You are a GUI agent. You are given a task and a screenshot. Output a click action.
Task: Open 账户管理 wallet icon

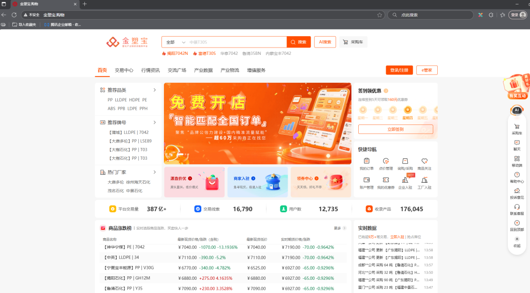(x=367, y=180)
